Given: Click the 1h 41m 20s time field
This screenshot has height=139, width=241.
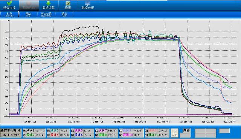Looking at the screenshot, I should (11, 135).
